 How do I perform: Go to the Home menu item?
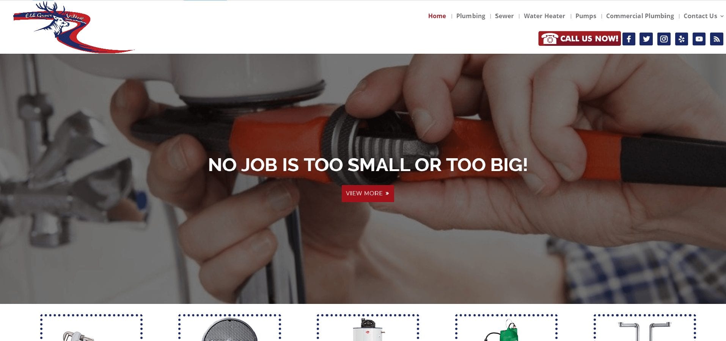437,16
